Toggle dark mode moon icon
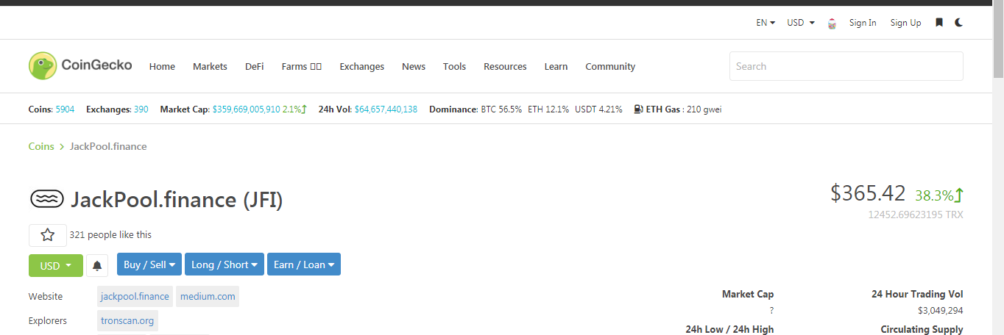This screenshot has width=1004, height=335. [x=958, y=23]
